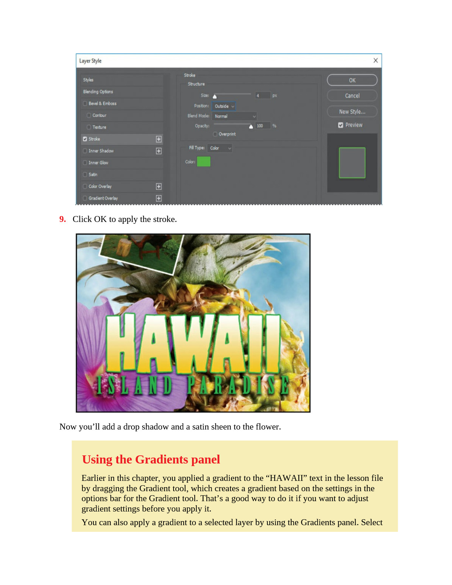The width and height of the screenshot is (452, 585).
Task: Click the plus icon beside Stroke
Action: [x=159, y=139]
